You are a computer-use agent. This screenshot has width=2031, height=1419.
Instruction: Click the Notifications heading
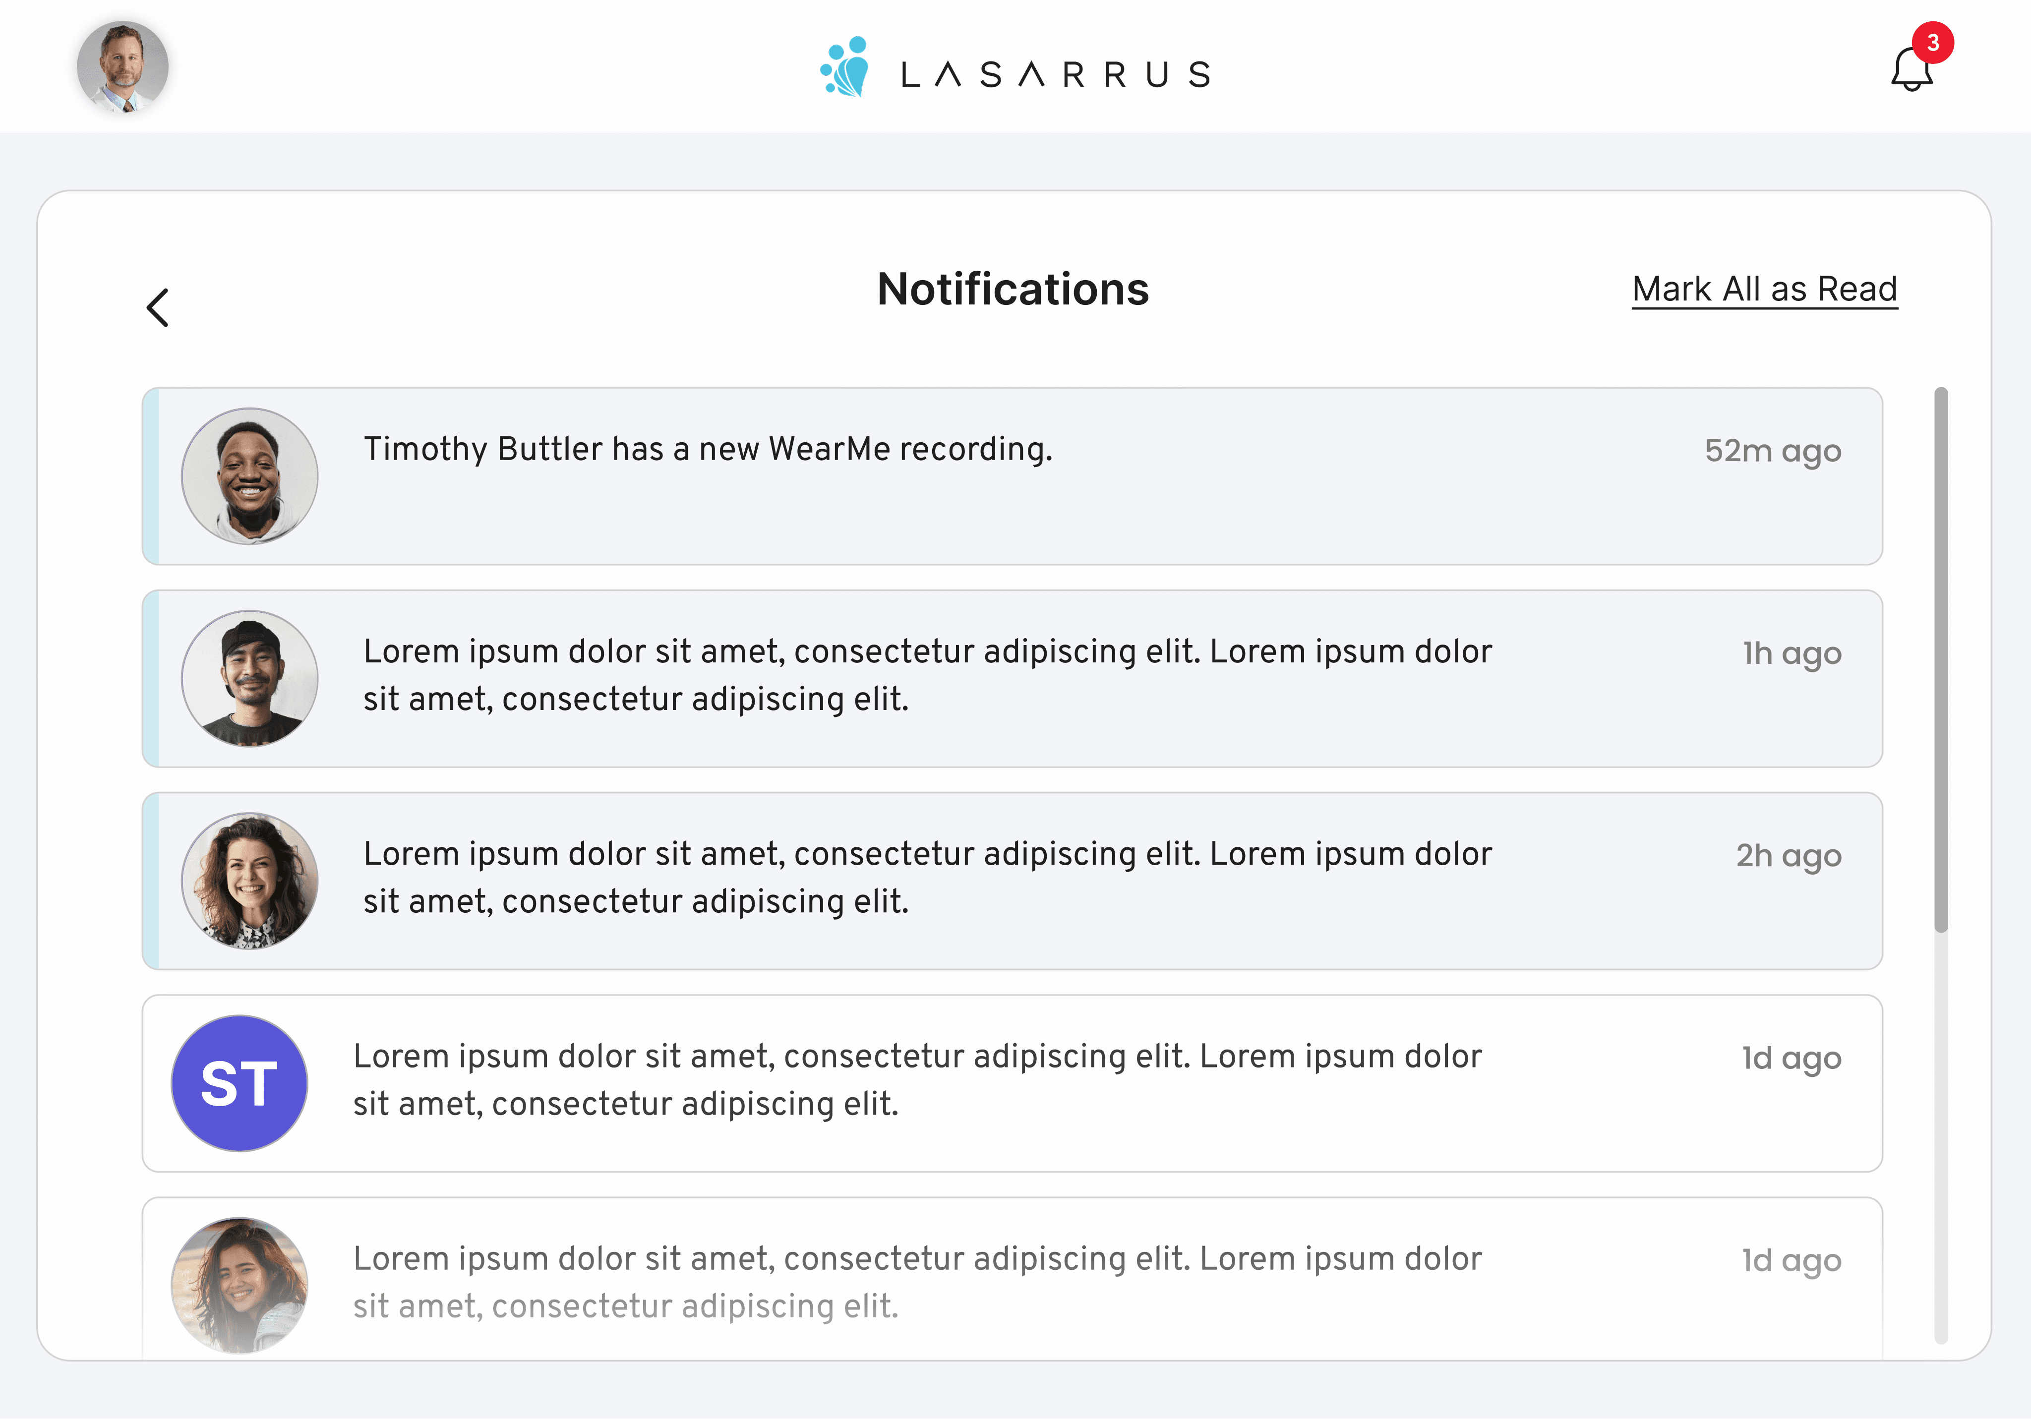click(1012, 289)
